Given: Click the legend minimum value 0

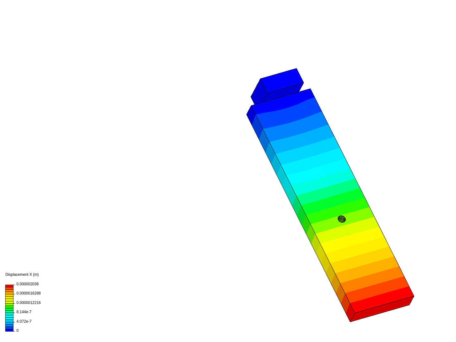Looking at the screenshot, I should 17,331.
